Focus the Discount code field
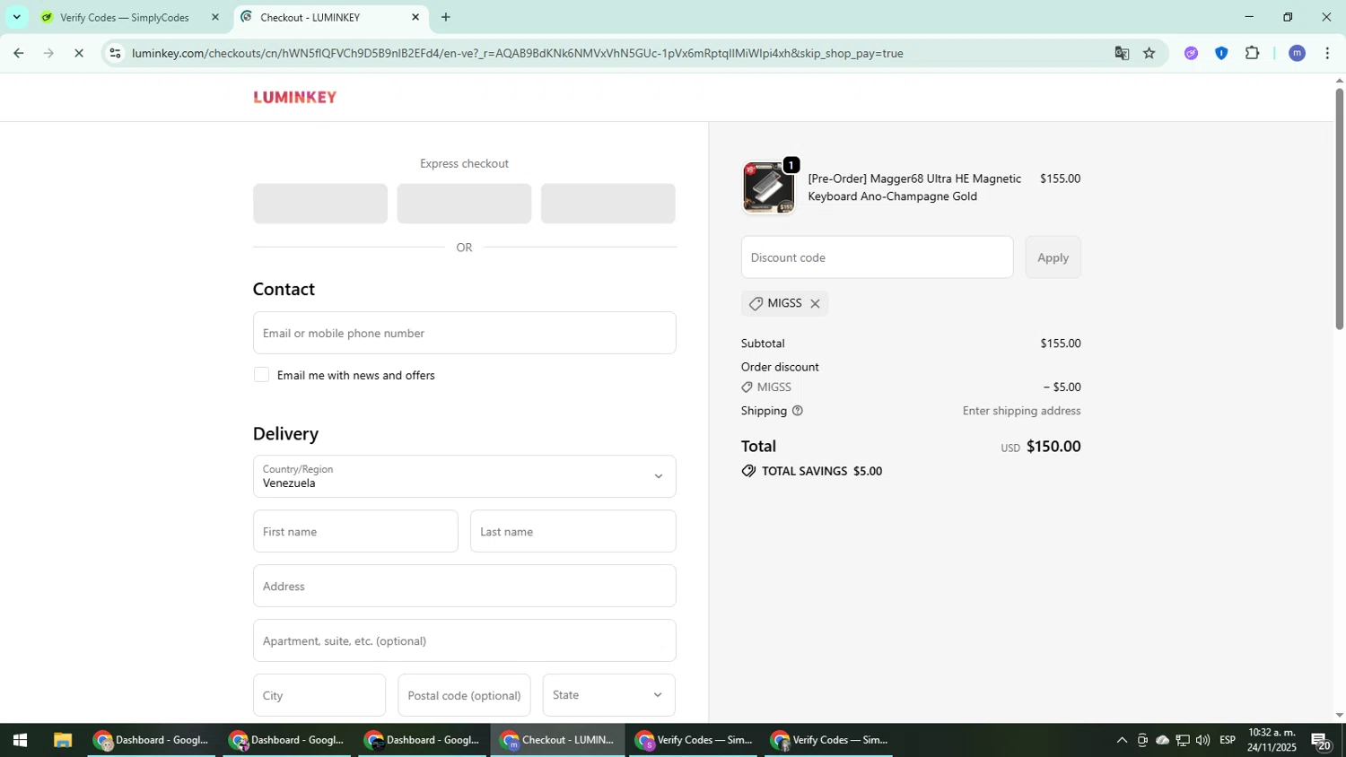1346x757 pixels. point(877,257)
